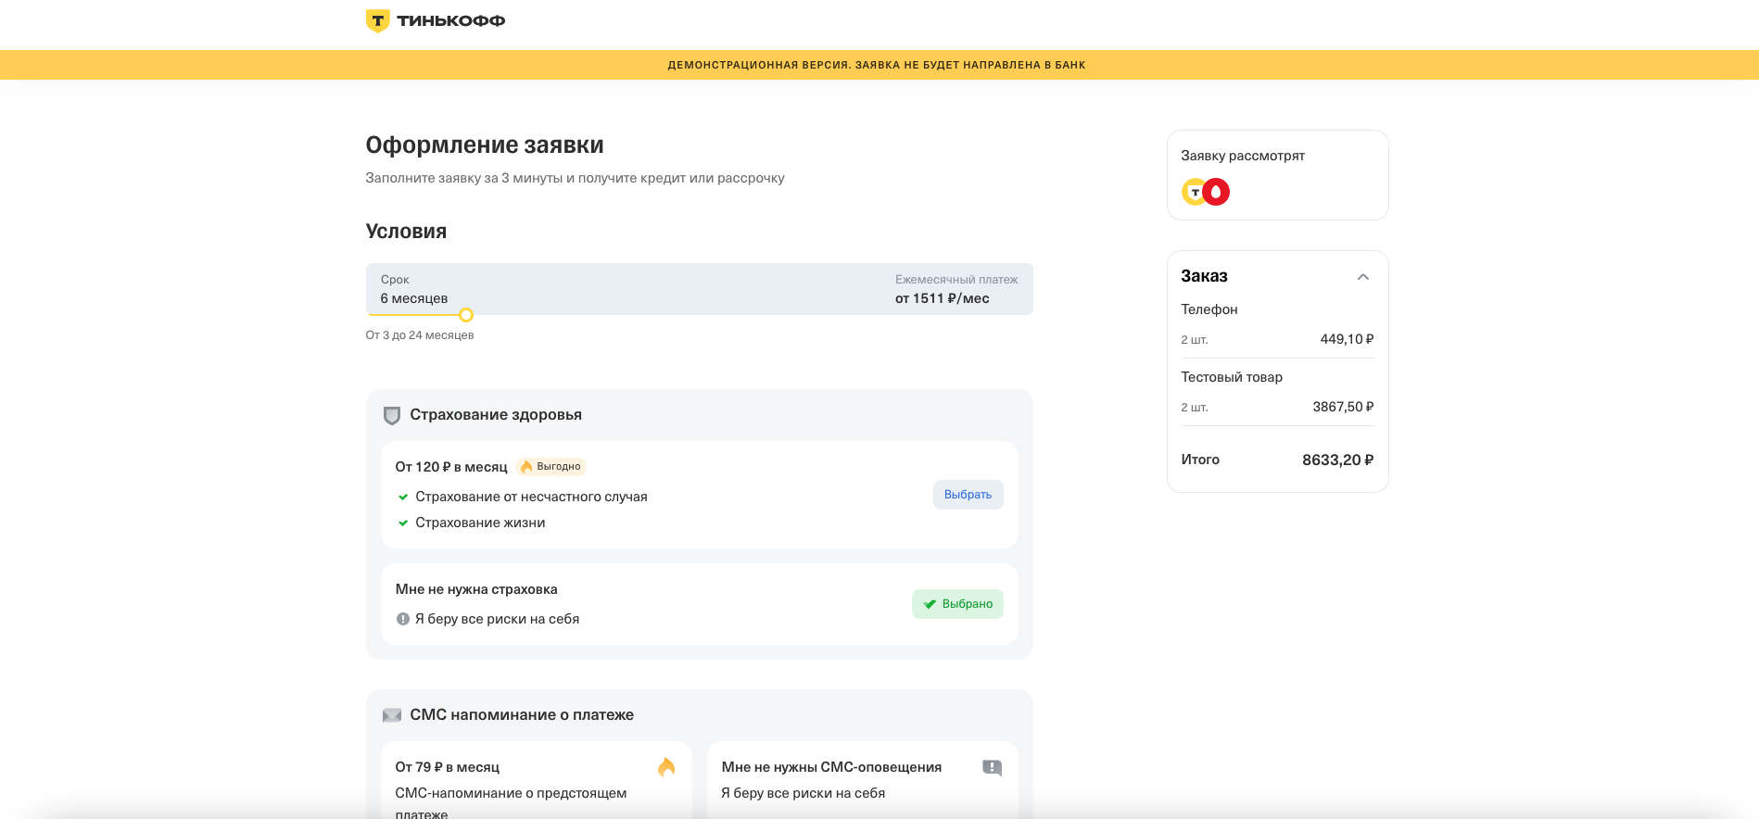Choose health insurance with 'Выбрать' button

pyautogui.click(x=968, y=495)
